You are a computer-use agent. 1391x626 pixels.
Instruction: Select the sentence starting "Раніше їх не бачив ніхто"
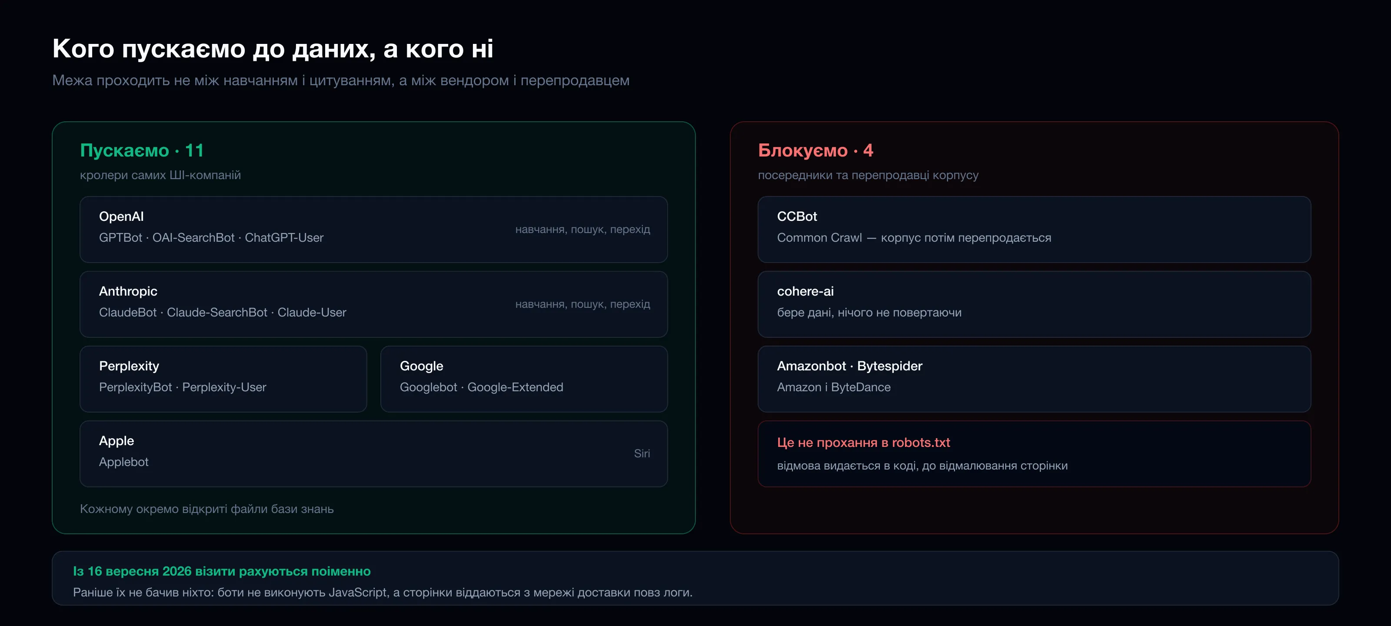point(383,593)
